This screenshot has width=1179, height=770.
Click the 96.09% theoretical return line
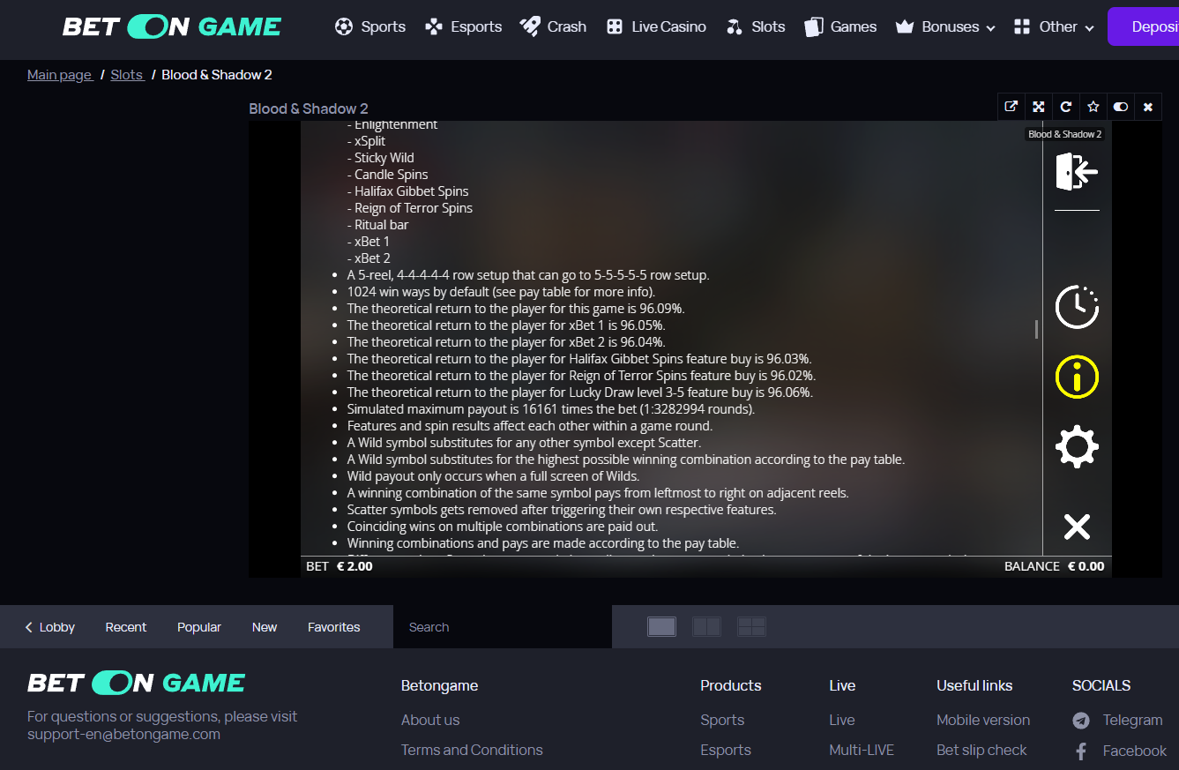pos(516,309)
